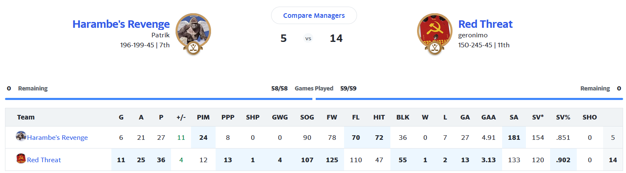Click small Red Threat icon in table

tap(21, 159)
